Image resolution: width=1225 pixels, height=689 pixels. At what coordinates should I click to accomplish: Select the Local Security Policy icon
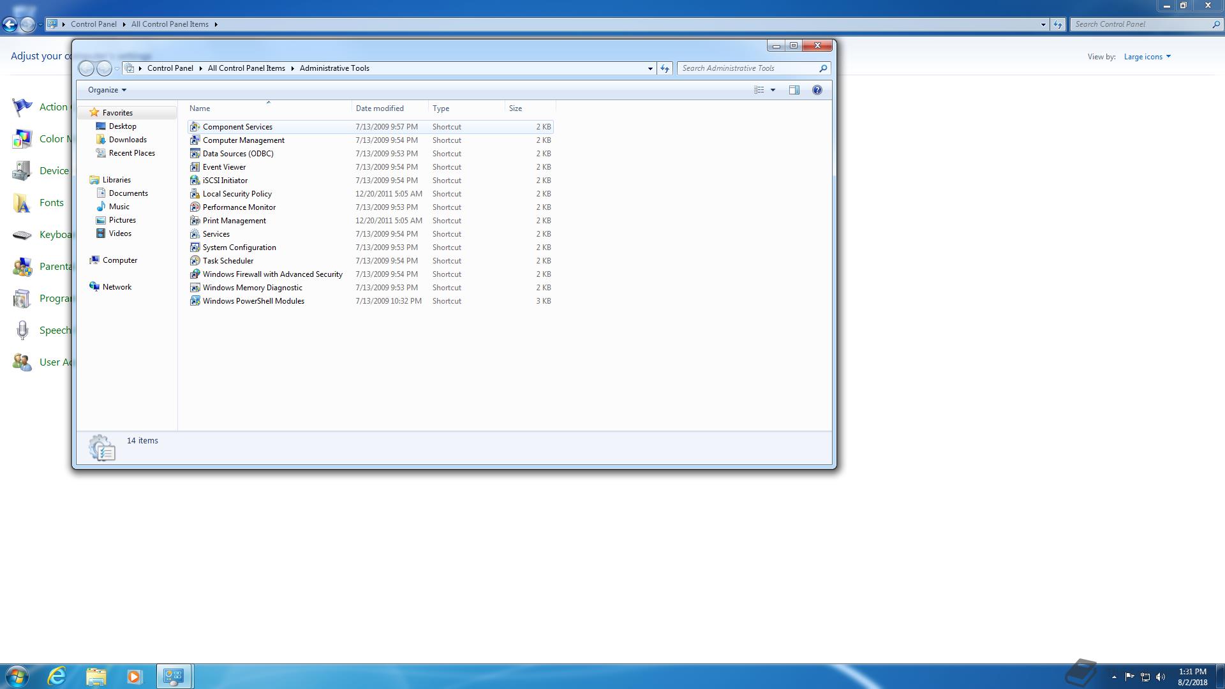coord(195,194)
